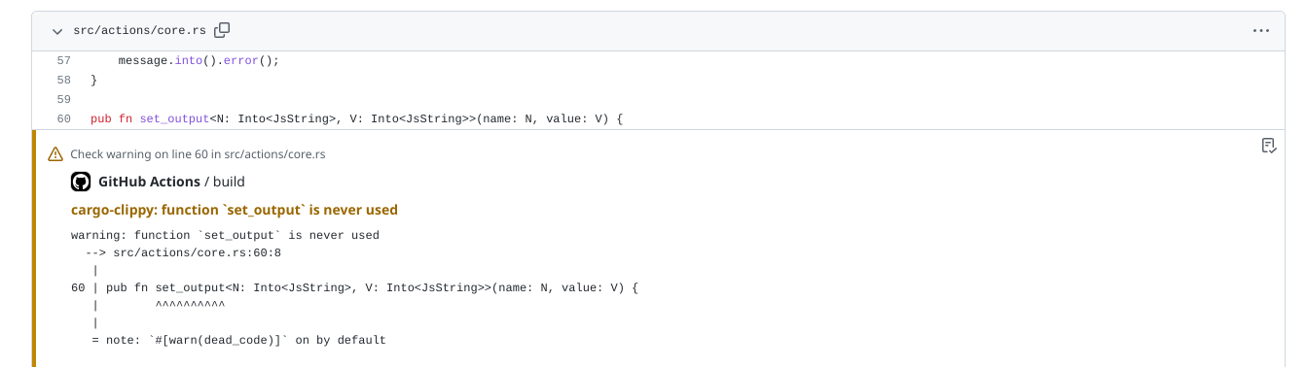Click the yellow warning annotation border
1307x367 pixels.
(34, 248)
